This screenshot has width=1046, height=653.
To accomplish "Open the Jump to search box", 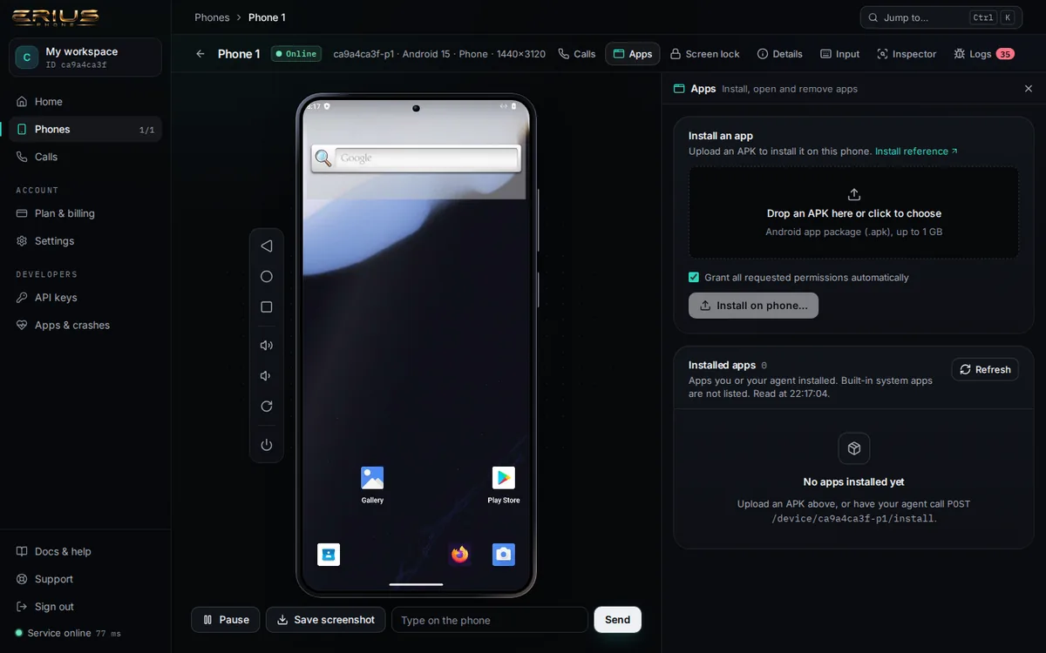I will click(x=941, y=17).
